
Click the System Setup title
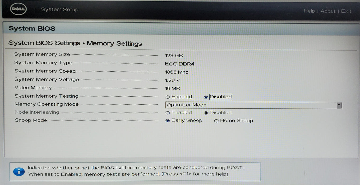(60, 10)
